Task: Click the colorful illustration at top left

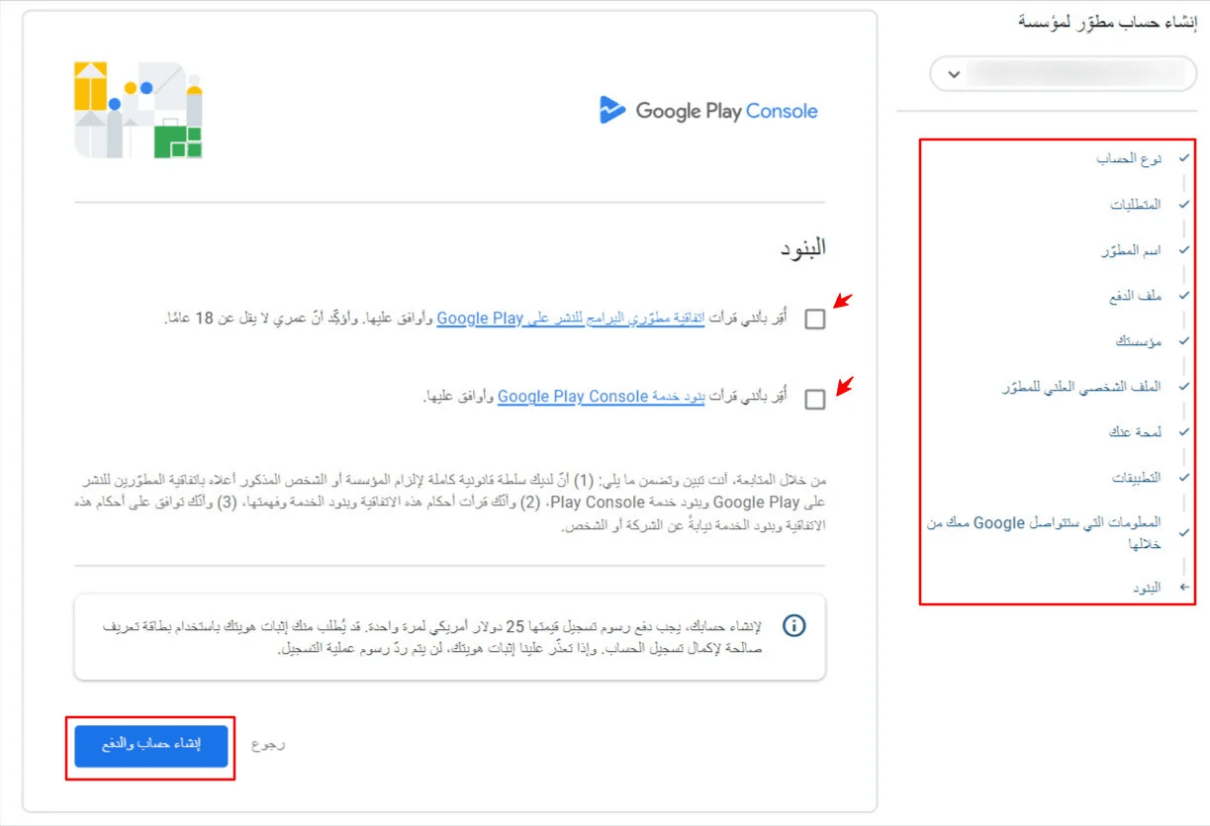Action: click(139, 110)
